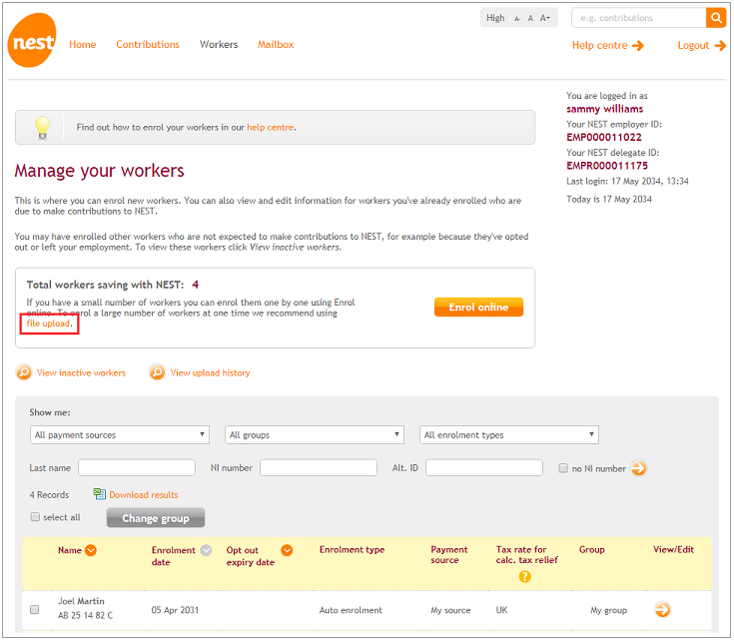The height and width of the screenshot is (641, 734).
Task: Click the Logout link
Action: point(693,45)
